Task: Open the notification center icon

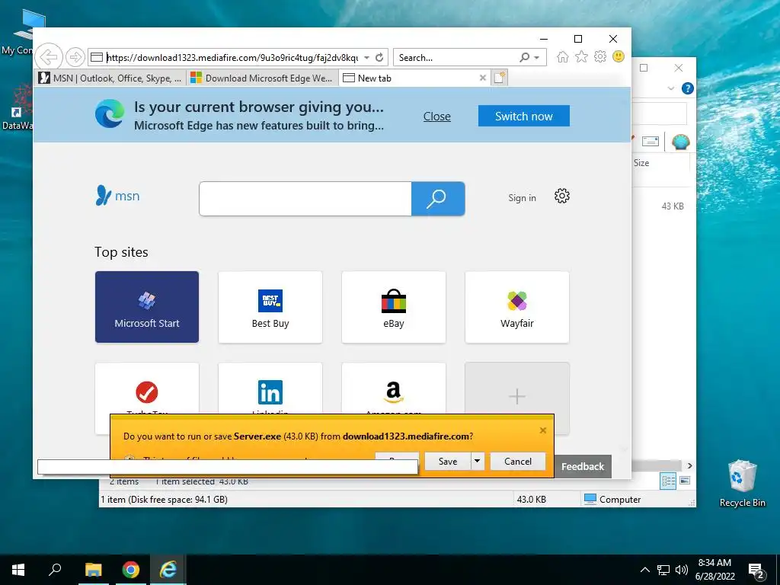Action: [x=756, y=571]
